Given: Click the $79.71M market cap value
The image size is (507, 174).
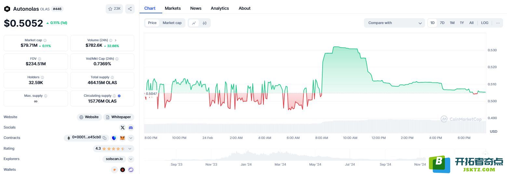Looking at the screenshot, I should [x=29, y=45].
